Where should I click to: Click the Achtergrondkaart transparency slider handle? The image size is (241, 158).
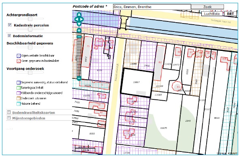[x=30, y=19]
